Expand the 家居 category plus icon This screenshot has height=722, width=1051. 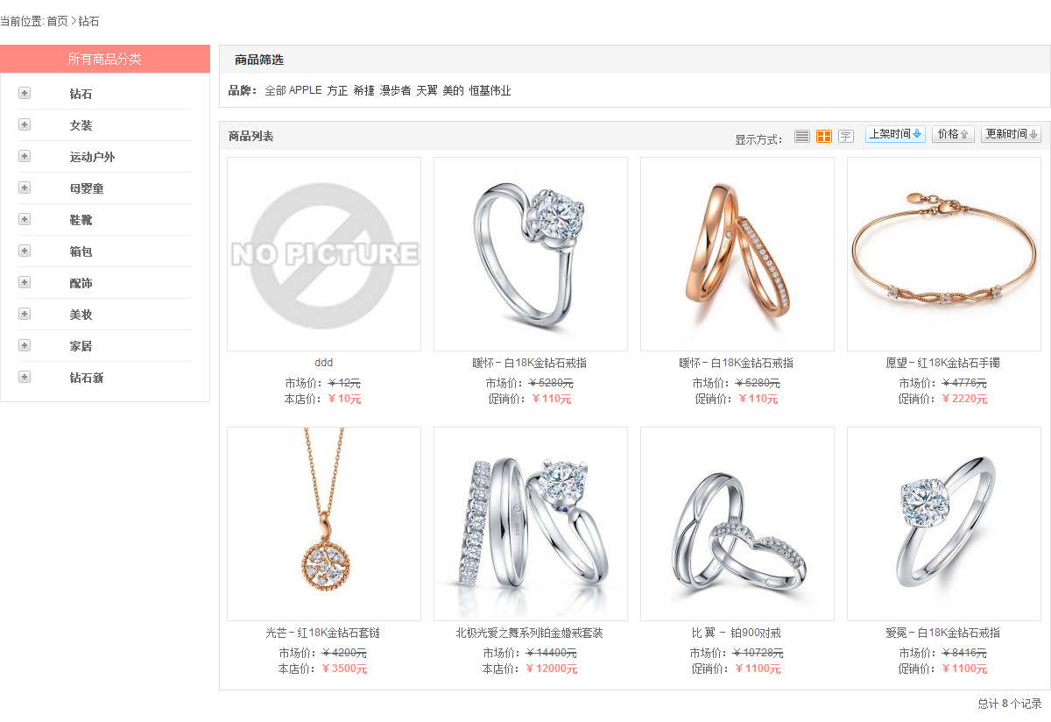pyautogui.click(x=25, y=345)
